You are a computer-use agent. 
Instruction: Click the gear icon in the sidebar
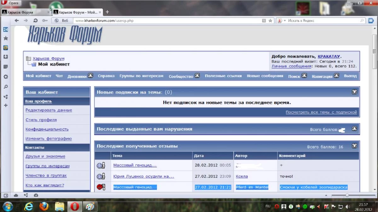(x=6, y=77)
